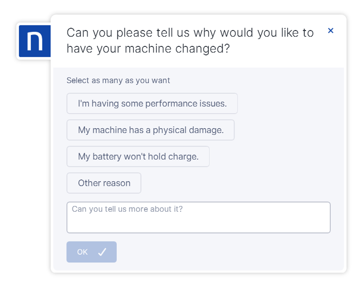Focus the "Can you tell us more" text box

pos(198,217)
